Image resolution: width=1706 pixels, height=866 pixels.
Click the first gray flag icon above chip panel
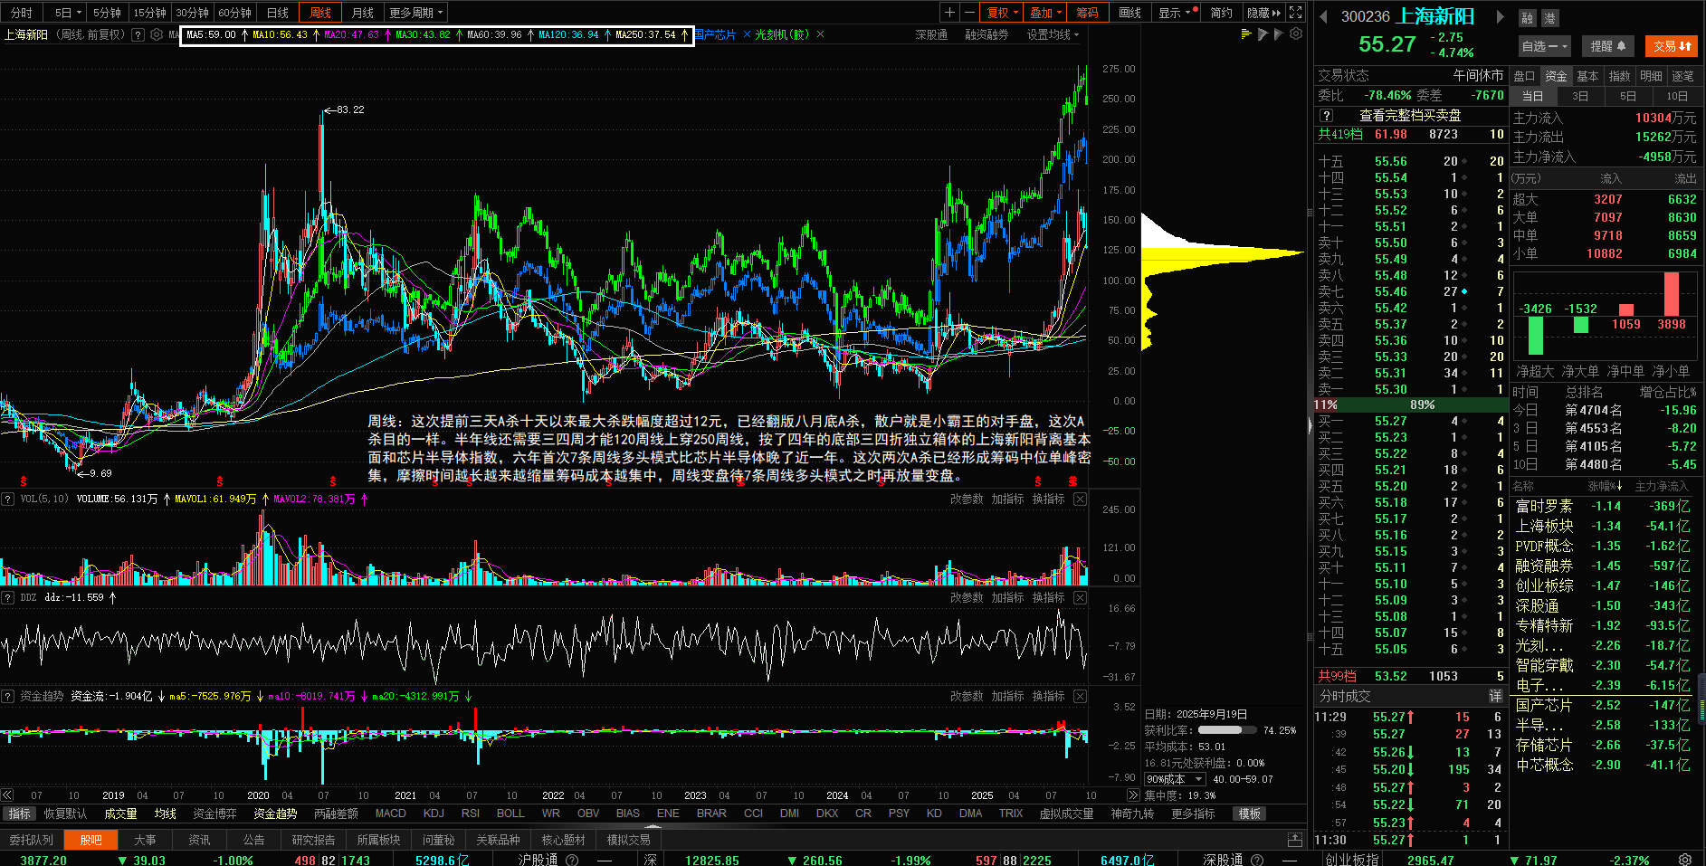(x=1263, y=34)
